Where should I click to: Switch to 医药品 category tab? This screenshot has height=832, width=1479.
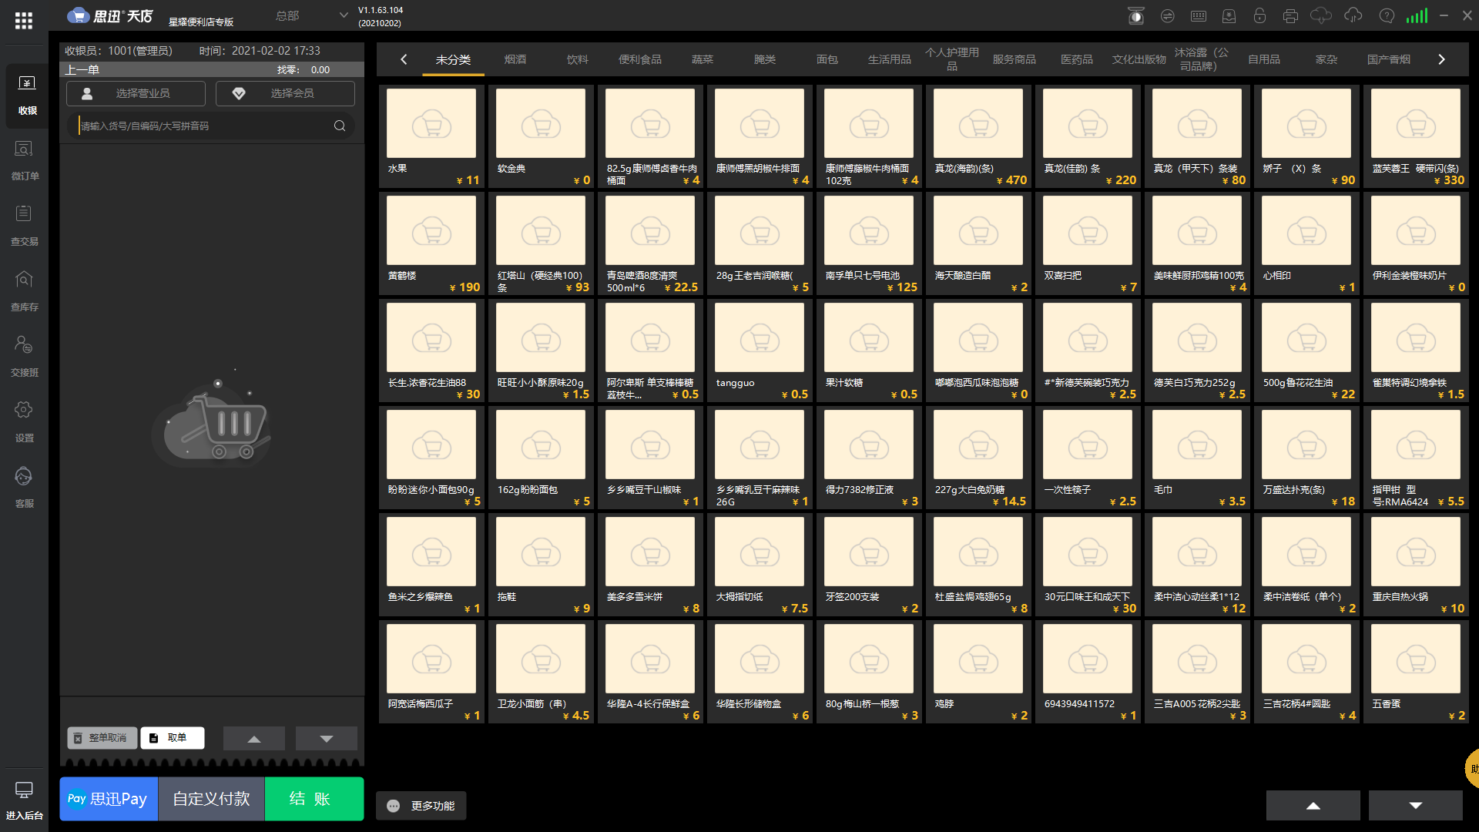click(x=1077, y=59)
